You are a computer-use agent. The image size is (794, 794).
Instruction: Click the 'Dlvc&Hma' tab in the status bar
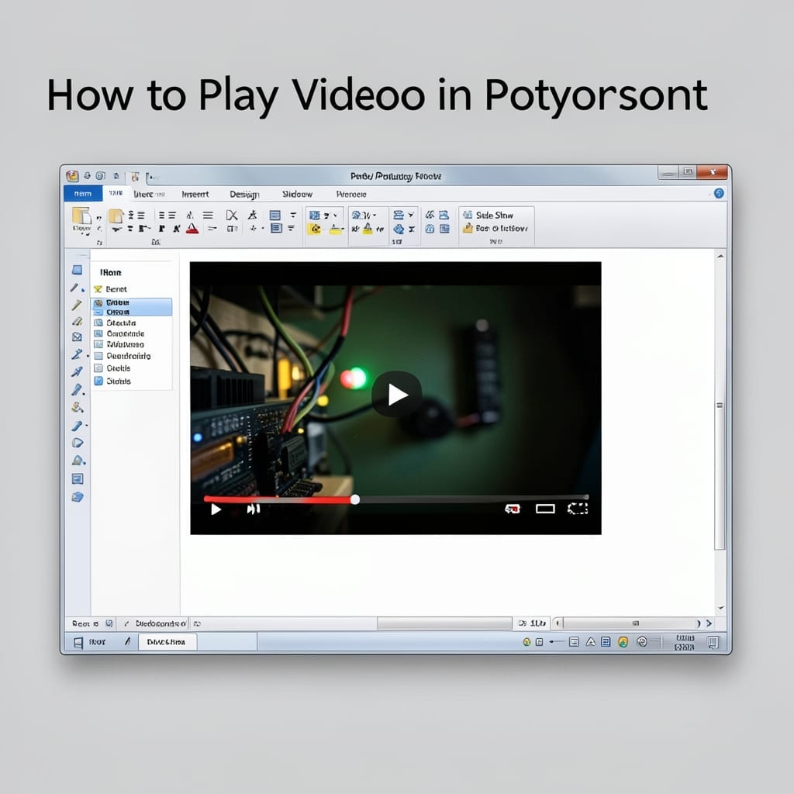166,641
